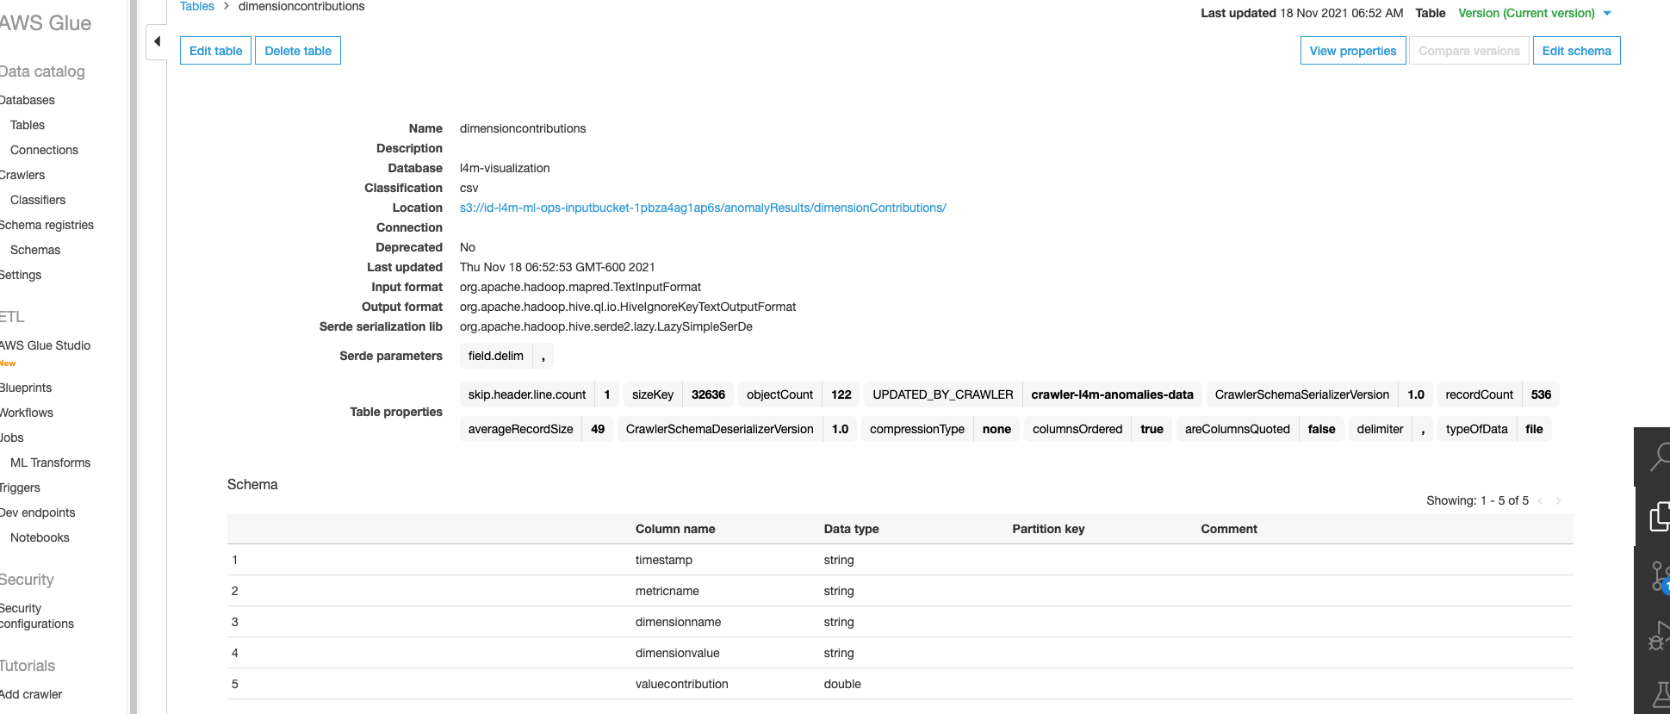This screenshot has width=1670, height=714.
Task: Click the Partition key column header
Action: pyautogui.click(x=1048, y=529)
